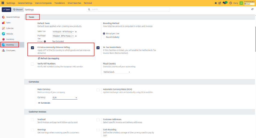Viewport: 256px width, 138px height.
Task: Select Round per Line radio option
Action: [x=104, y=33]
